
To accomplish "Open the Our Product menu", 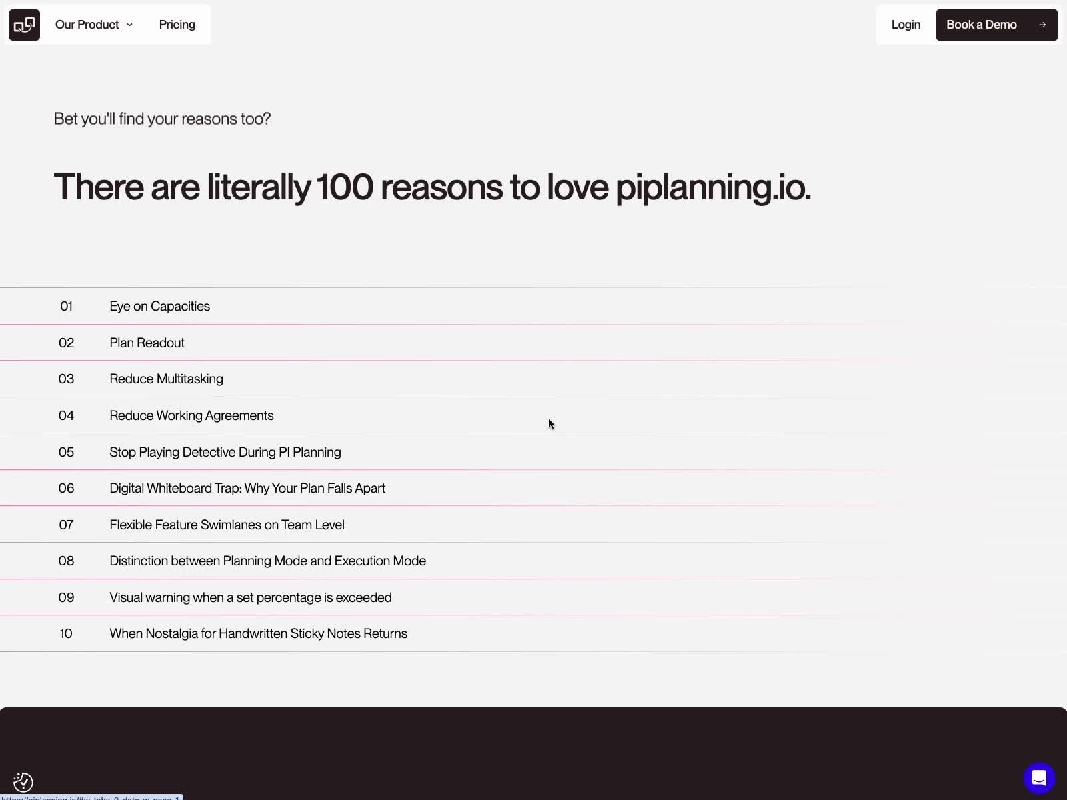I will coord(87,25).
